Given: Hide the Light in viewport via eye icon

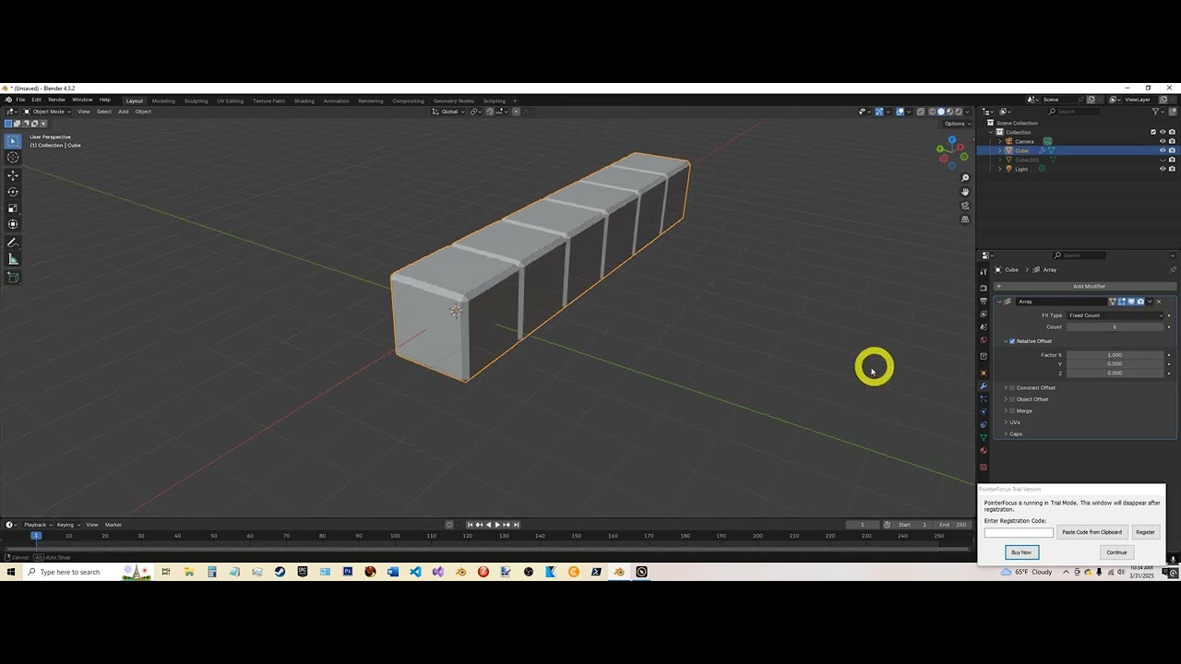Looking at the screenshot, I should coord(1163,169).
